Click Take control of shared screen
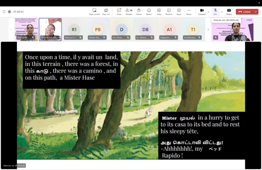Image resolution: width=262 pixels, height=170 pixels. (x=94, y=12)
